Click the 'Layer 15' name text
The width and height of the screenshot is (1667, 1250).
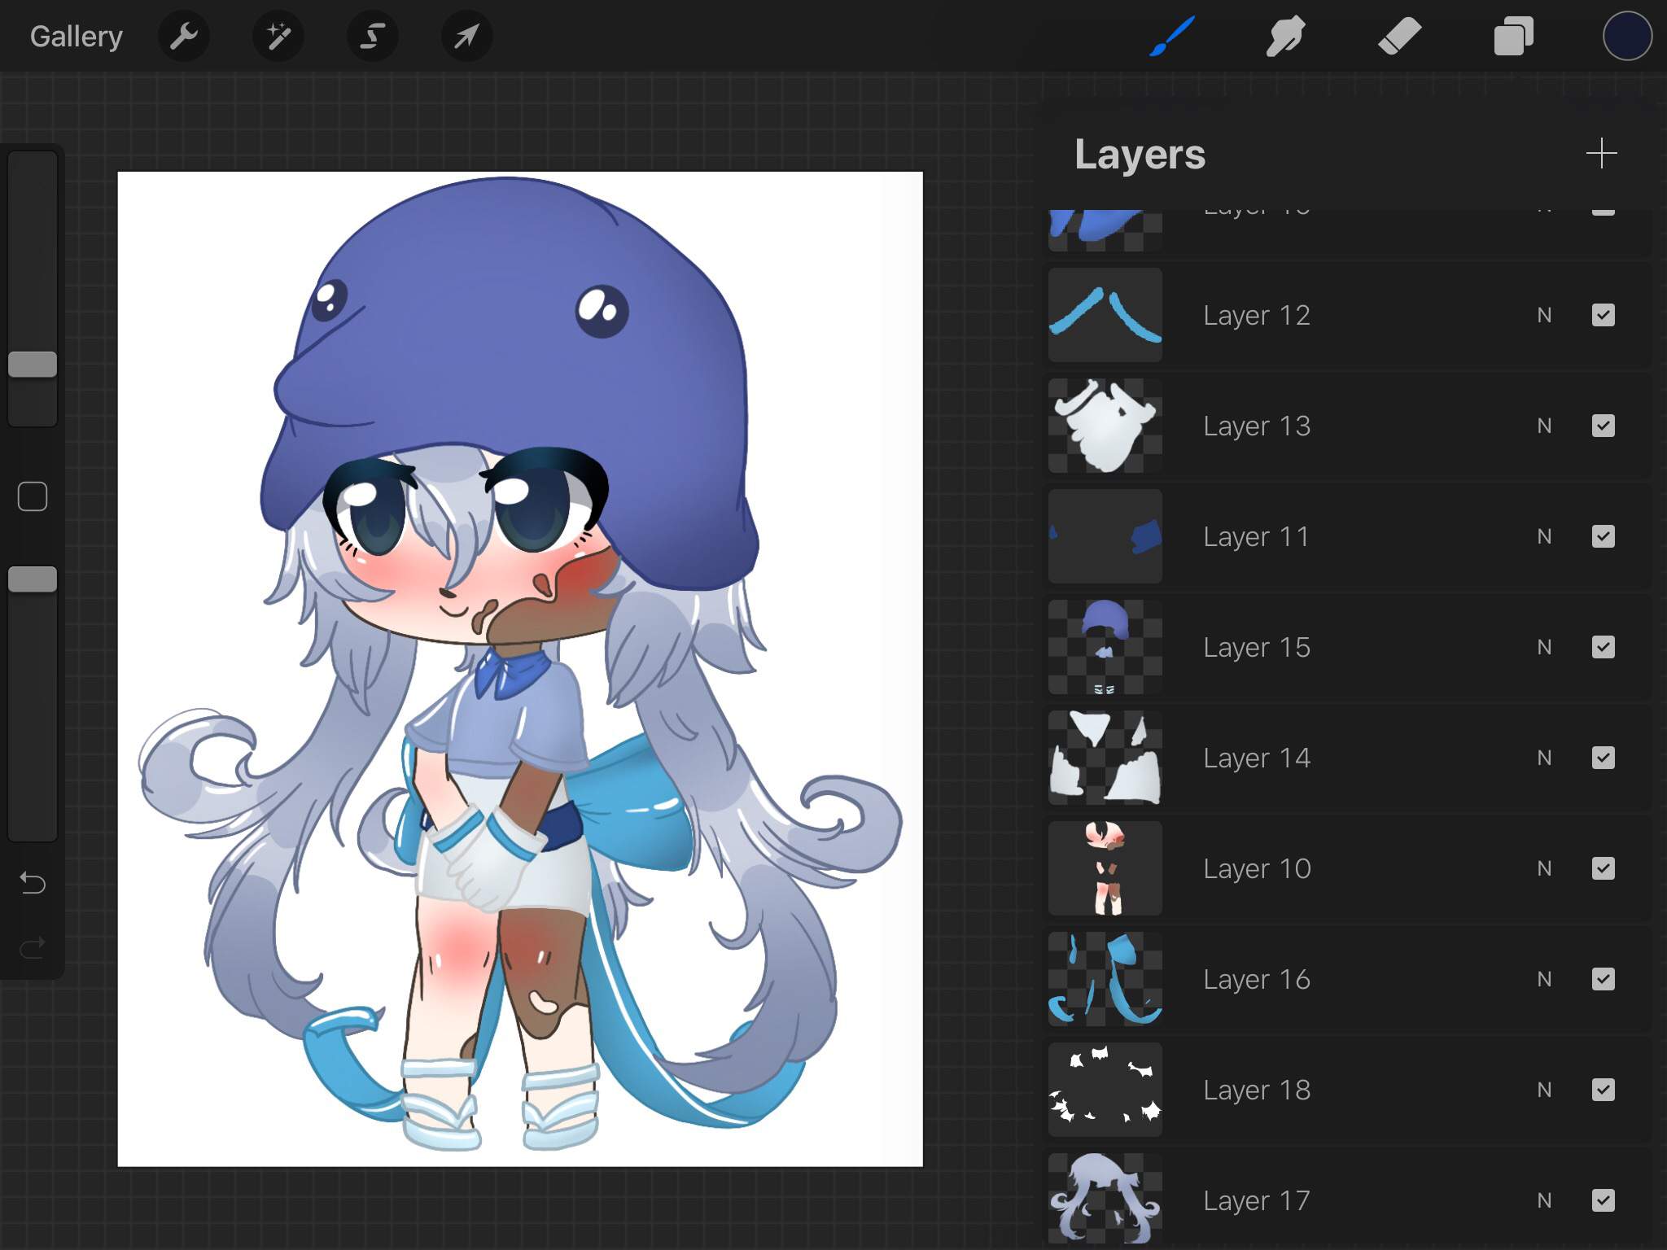pyautogui.click(x=1257, y=647)
